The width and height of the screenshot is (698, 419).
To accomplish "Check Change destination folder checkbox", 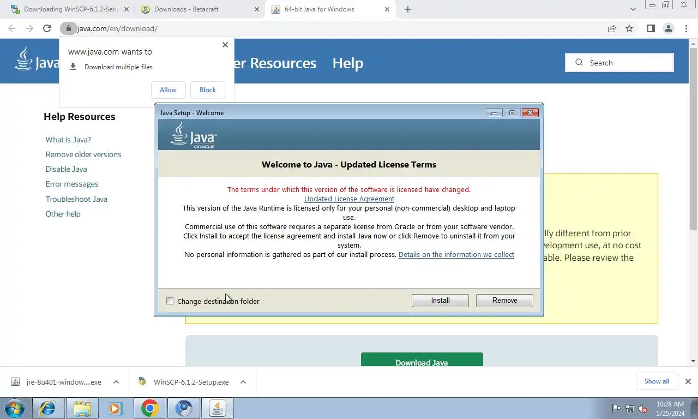I will (170, 301).
